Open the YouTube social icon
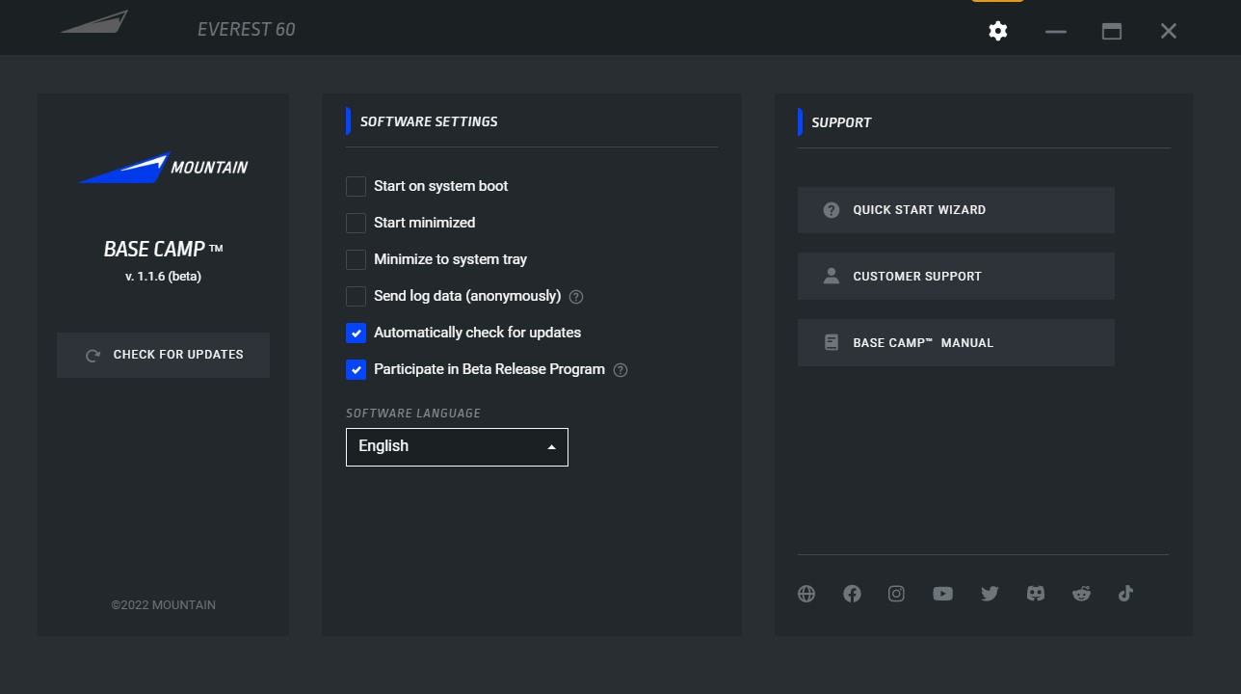 (x=942, y=594)
